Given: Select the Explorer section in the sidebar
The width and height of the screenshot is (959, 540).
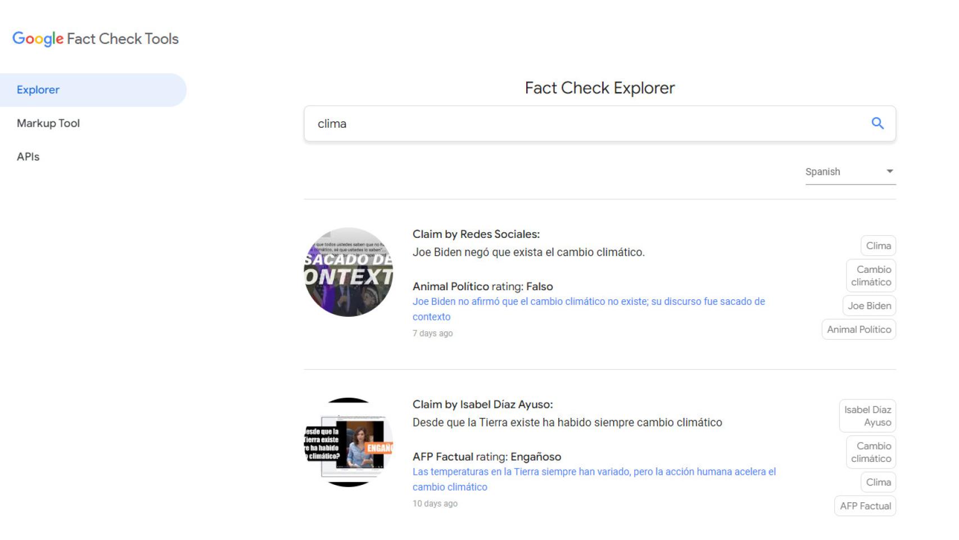Looking at the screenshot, I should (38, 89).
